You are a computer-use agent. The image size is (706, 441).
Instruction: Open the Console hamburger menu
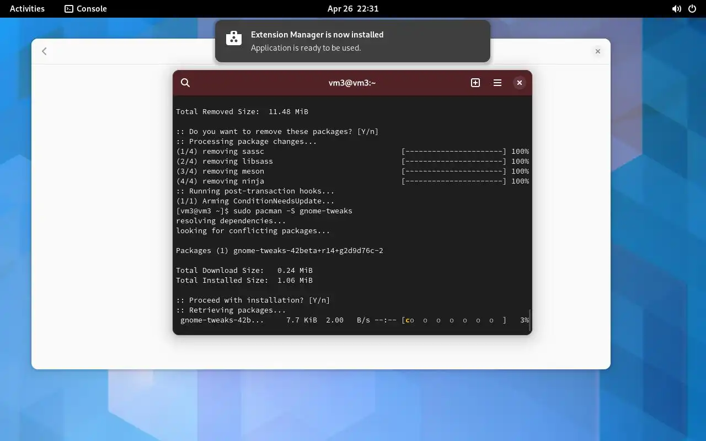pyautogui.click(x=498, y=83)
